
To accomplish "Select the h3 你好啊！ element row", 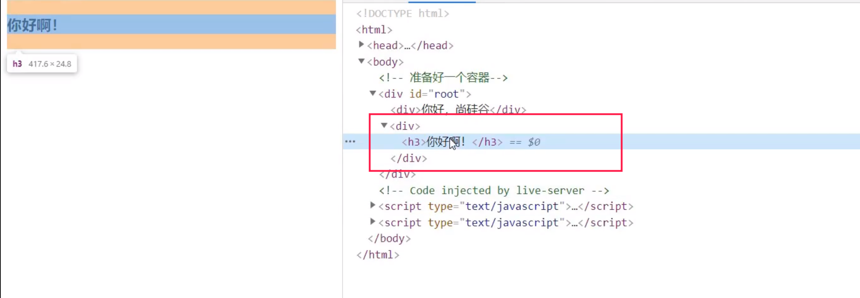I will (601, 142).
